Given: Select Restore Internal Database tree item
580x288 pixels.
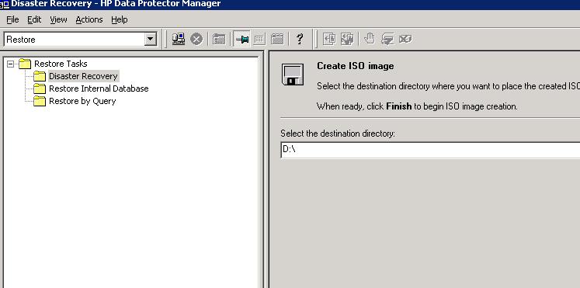Looking at the screenshot, I should (99, 88).
